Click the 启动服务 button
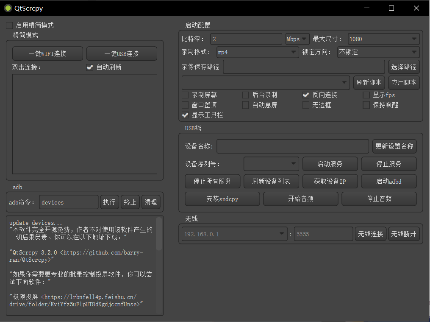The width and height of the screenshot is (430, 322). click(330, 164)
